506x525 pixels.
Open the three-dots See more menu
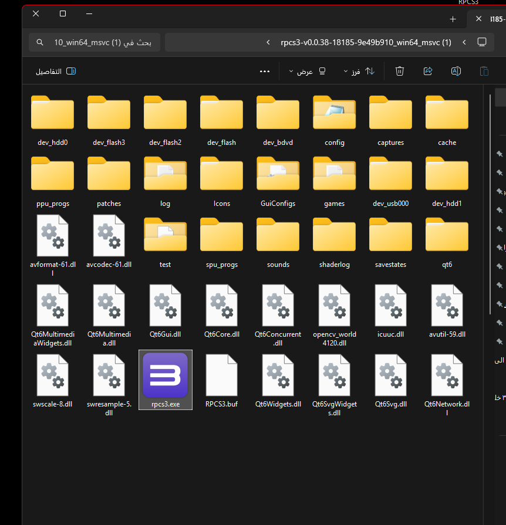(x=265, y=72)
